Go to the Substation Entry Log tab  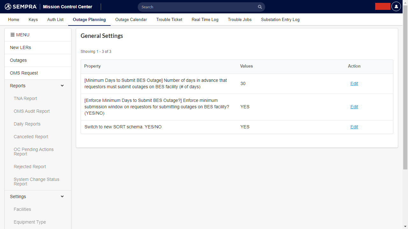pos(280,19)
